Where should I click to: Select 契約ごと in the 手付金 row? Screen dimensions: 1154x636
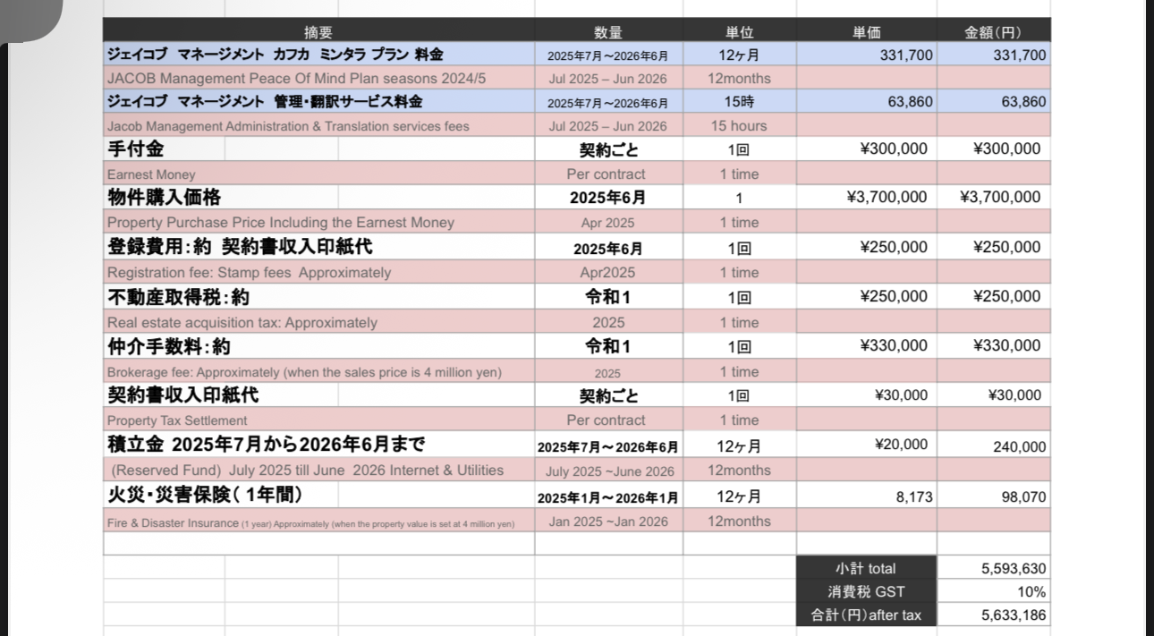[608, 149]
